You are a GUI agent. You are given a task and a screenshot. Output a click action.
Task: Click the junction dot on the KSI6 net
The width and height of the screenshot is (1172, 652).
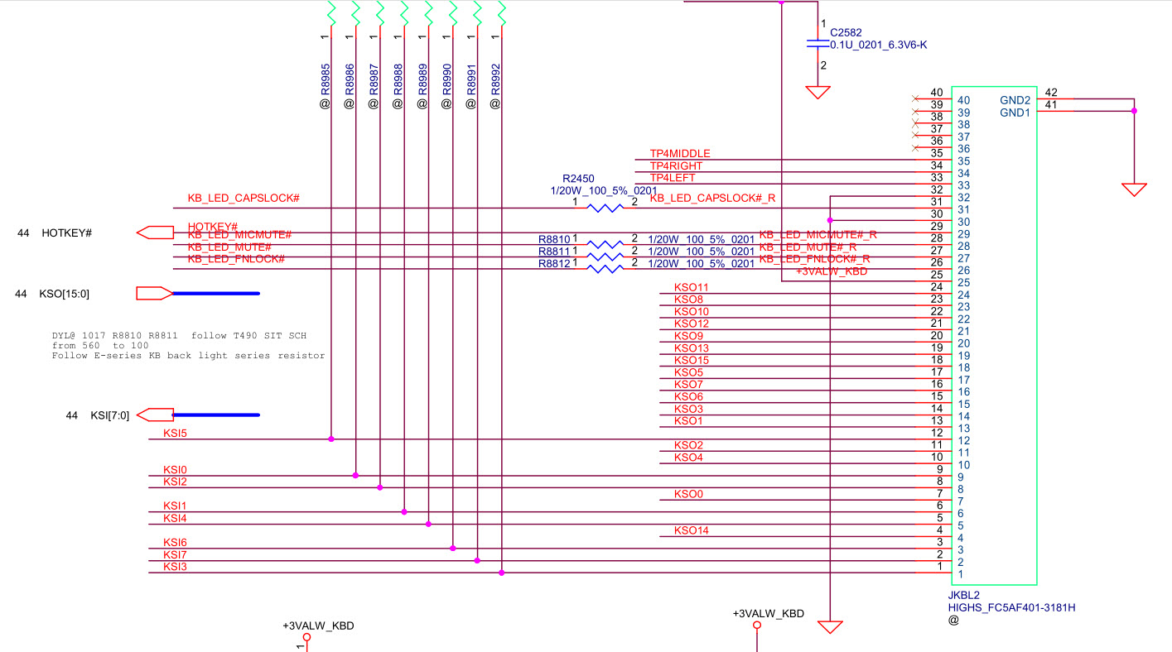[x=453, y=548]
